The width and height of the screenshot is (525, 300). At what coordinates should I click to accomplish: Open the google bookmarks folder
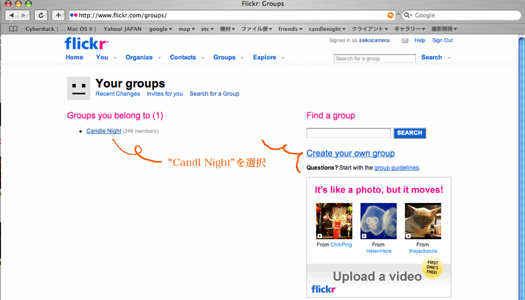[160, 29]
